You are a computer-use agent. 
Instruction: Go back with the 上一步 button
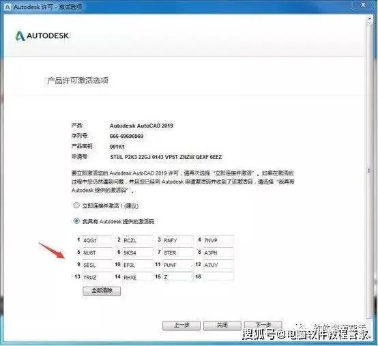[181, 326]
